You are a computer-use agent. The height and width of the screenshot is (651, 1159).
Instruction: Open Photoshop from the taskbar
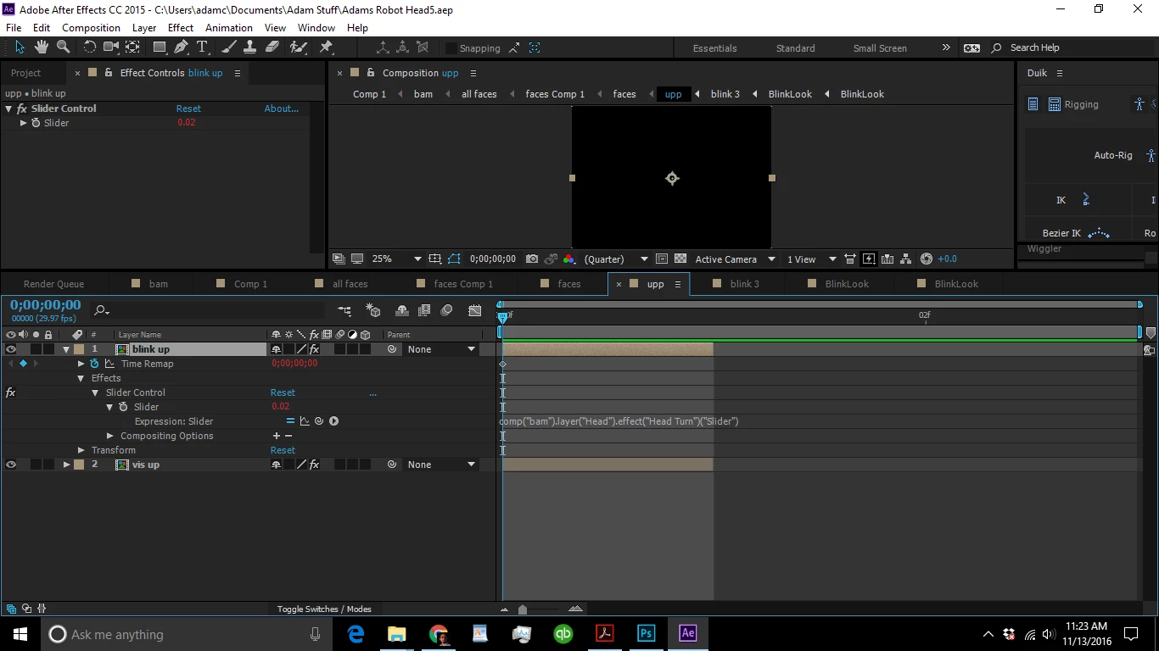pos(647,633)
